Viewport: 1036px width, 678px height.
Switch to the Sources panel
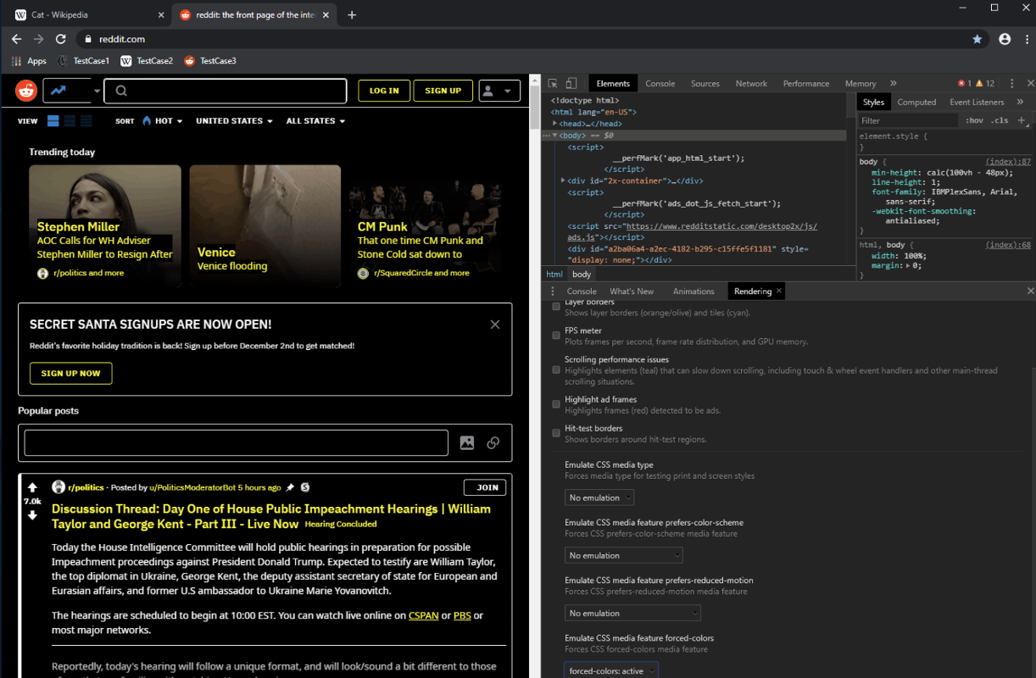tap(705, 84)
